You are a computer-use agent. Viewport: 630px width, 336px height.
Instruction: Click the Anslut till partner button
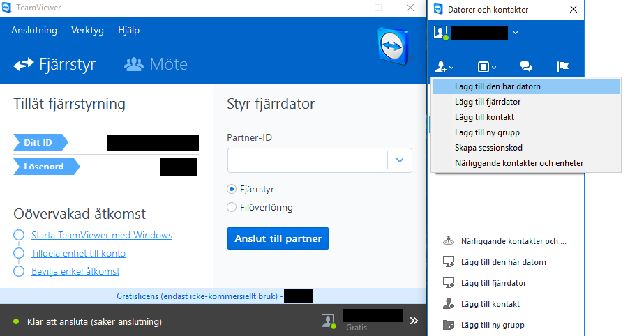point(278,238)
